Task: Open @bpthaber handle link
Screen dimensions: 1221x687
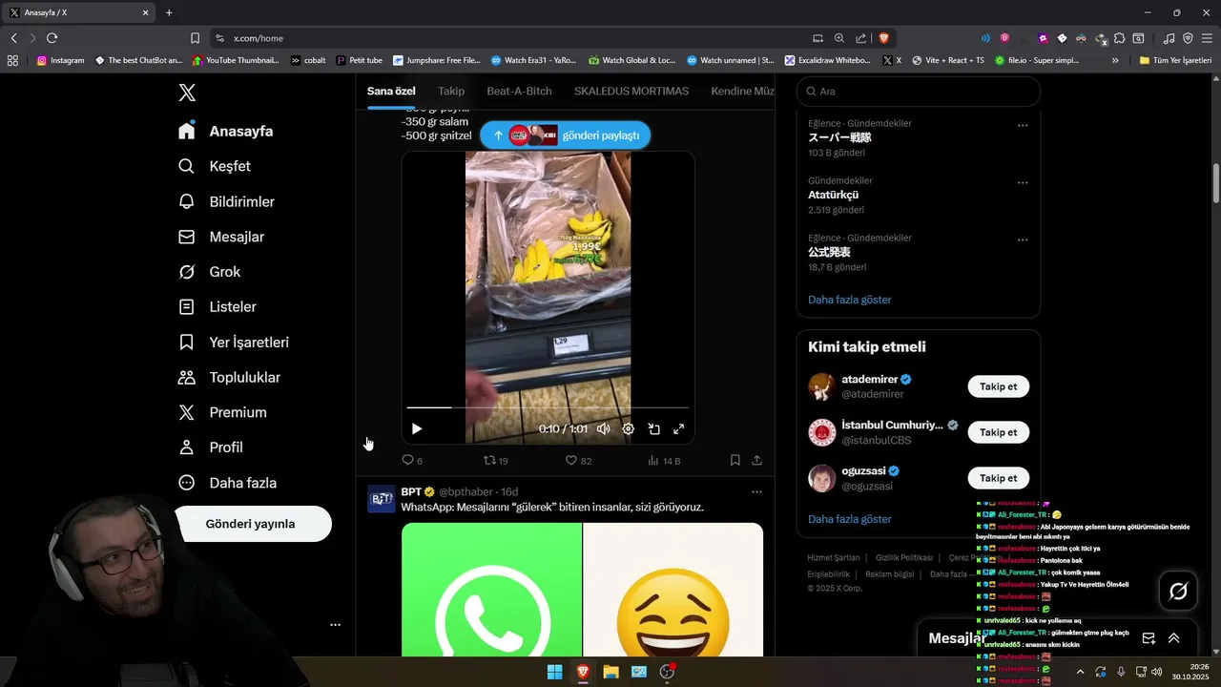Action: 466,492
